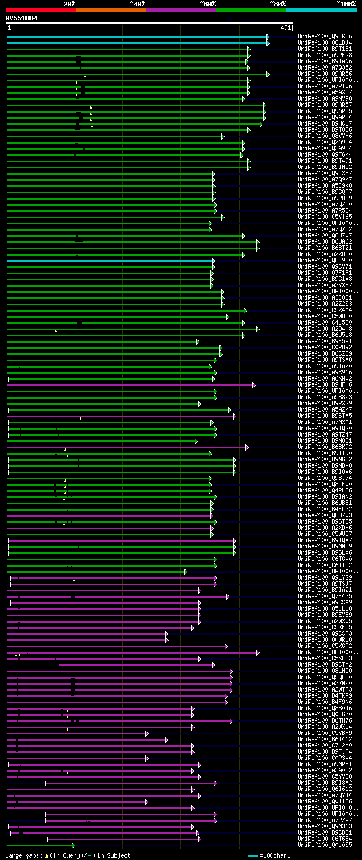Open entry UniRef100_Q0WRW8
362x860 pixels.
click(x=325, y=639)
